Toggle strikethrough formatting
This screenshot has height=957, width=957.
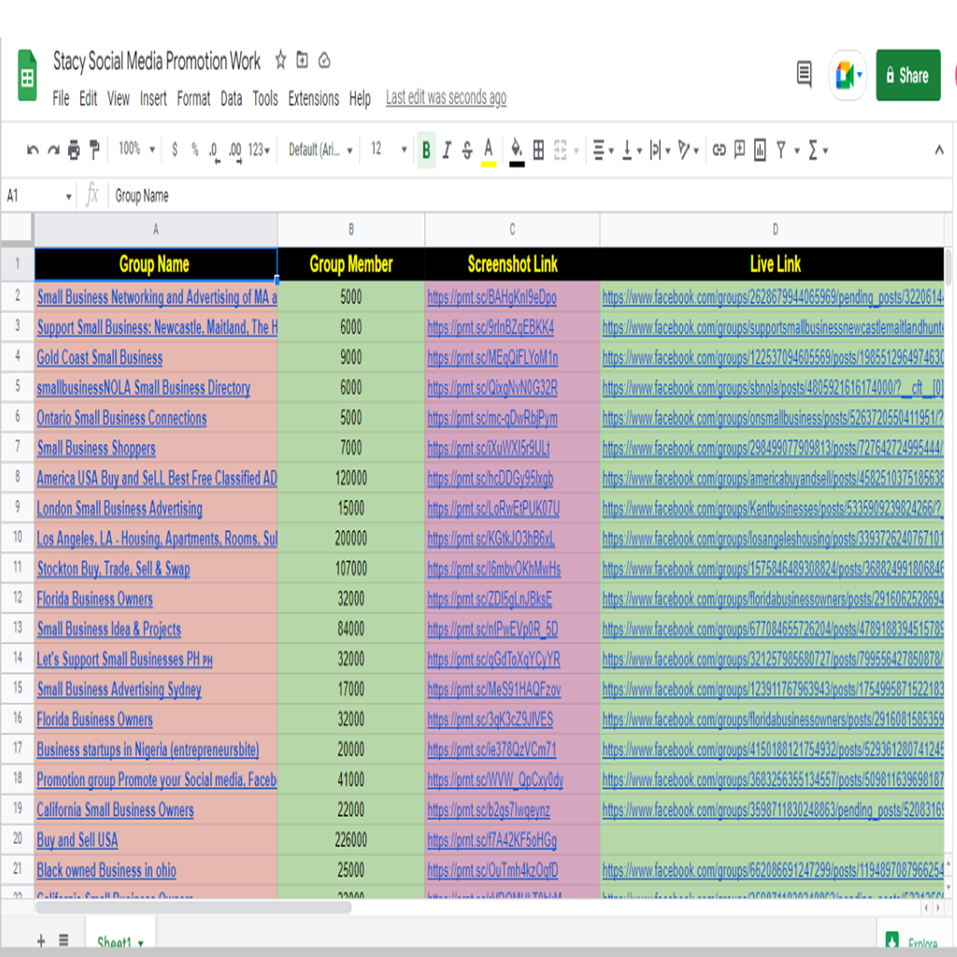pyautogui.click(x=467, y=150)
